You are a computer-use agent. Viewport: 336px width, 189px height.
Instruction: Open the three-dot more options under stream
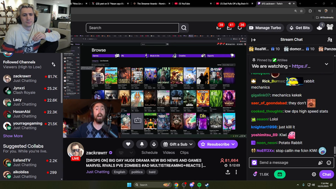tap(236, 172)
